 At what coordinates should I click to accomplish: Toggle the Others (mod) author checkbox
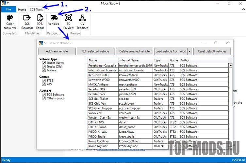click(x=44, y=98)
